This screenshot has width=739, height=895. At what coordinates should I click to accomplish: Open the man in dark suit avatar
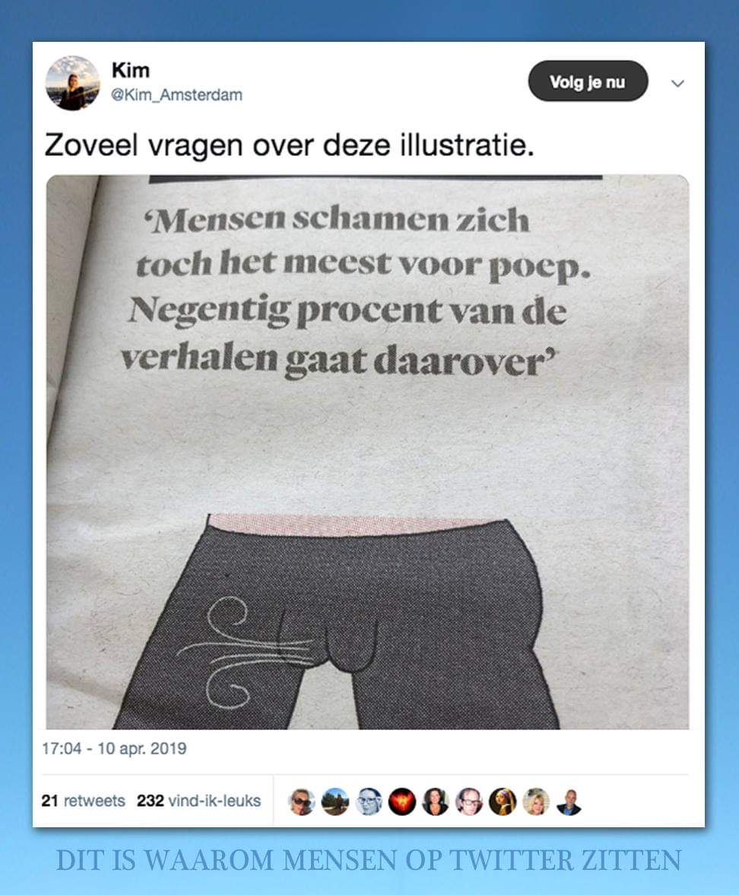click(569, 801)
